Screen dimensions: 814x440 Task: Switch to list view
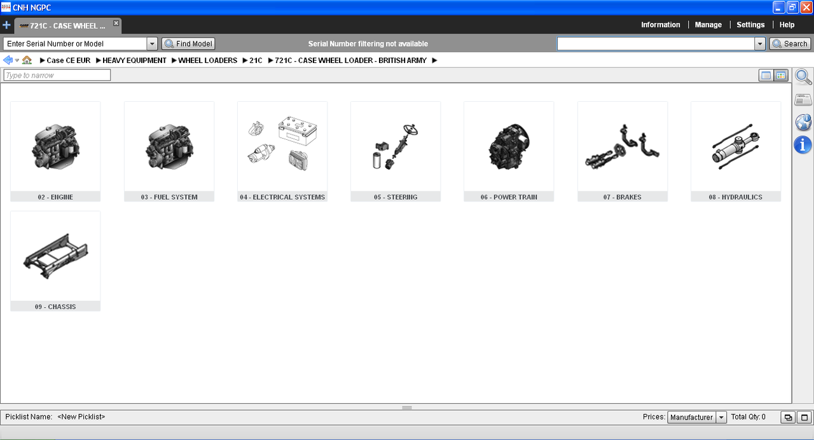coord(766,76)
